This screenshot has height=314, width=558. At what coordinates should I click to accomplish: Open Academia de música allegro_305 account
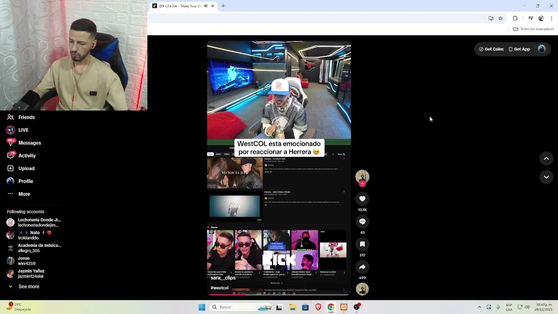tap(34, 248)
